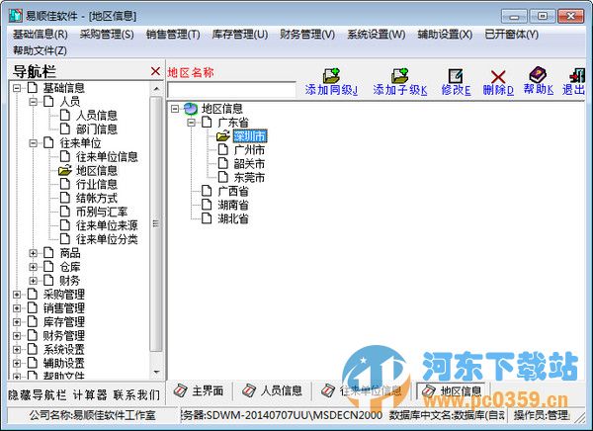
Task: Expand the 采购管理 navigation node
Action: [17, 295]
